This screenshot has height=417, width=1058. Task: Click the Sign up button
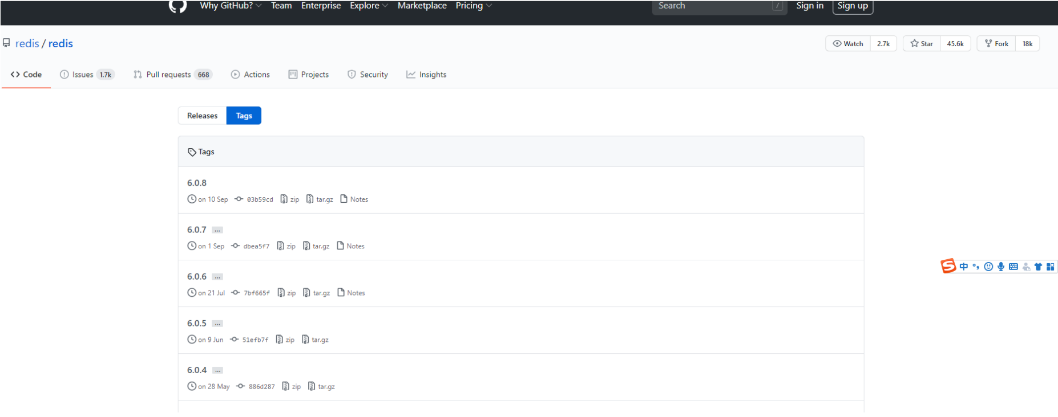[853, 6]
